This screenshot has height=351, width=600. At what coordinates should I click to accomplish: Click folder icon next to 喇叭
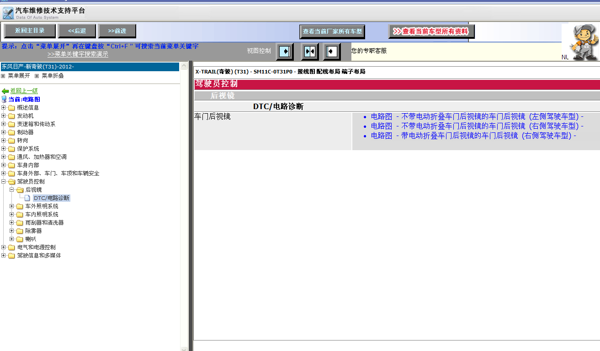[x=20, y=239]
